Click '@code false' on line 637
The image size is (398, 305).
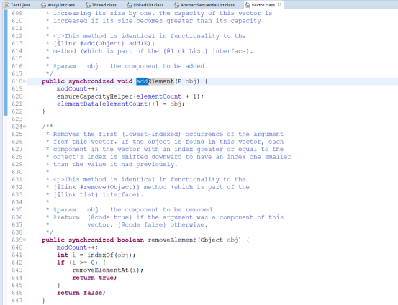(x=142, y=225)
